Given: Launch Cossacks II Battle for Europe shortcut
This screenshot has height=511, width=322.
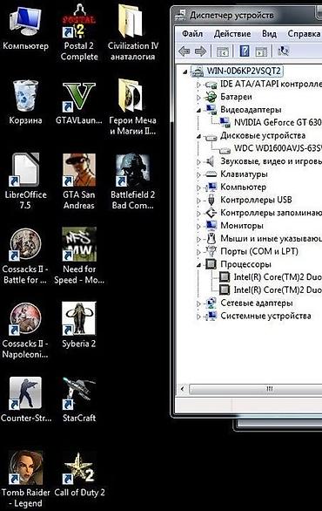Looking at the screenshot, I should point(25,255).
